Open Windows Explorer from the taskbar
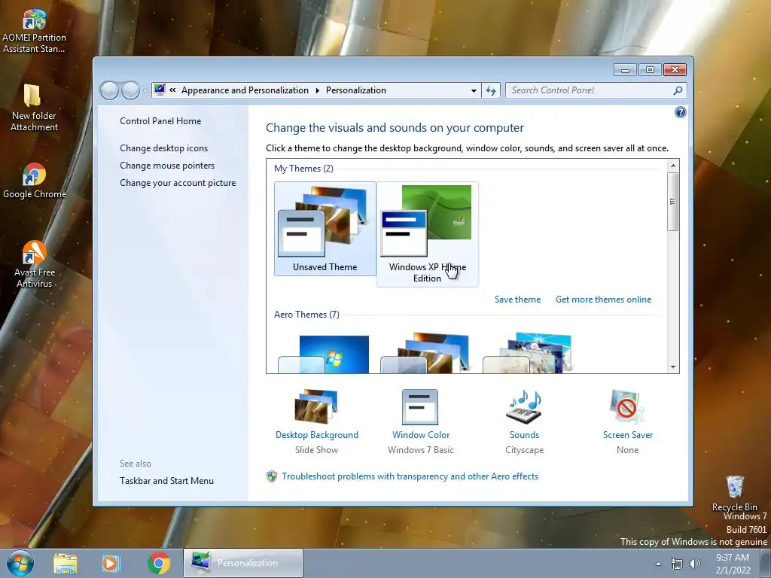Viewport: 771px width, 578px height. (x=66, y=563)
